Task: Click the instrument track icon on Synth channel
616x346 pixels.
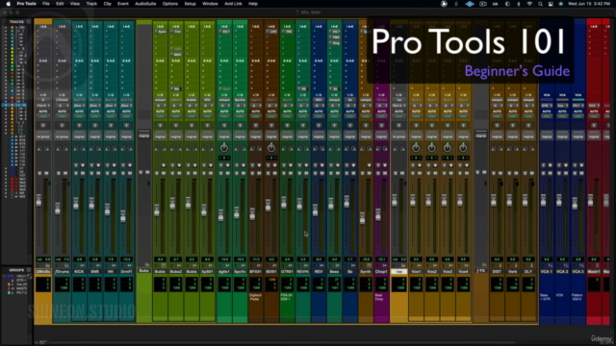Action: point(369,265)
